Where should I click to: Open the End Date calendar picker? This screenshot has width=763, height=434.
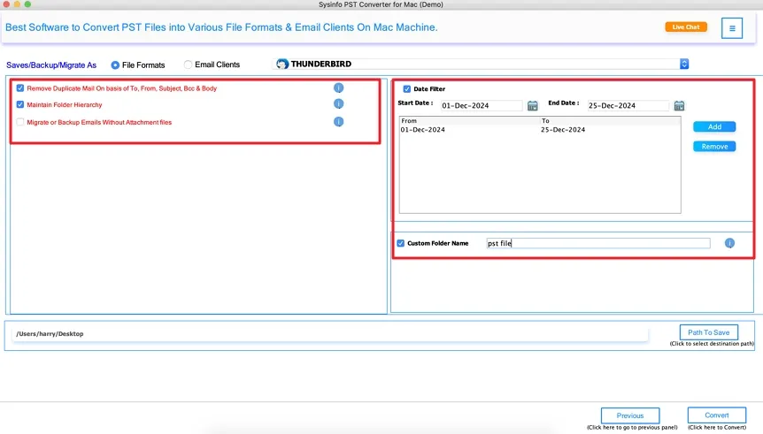[x=679, y=105]
